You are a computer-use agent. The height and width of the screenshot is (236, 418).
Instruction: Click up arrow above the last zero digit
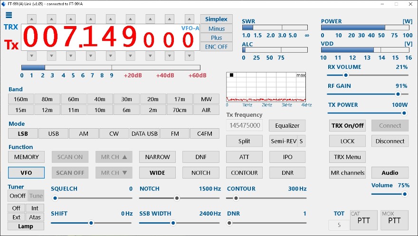[x=189, y=19]
